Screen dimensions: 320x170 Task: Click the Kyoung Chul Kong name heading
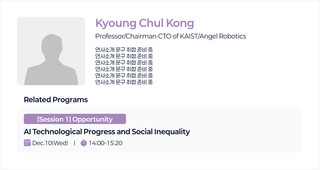click(144, 23)
